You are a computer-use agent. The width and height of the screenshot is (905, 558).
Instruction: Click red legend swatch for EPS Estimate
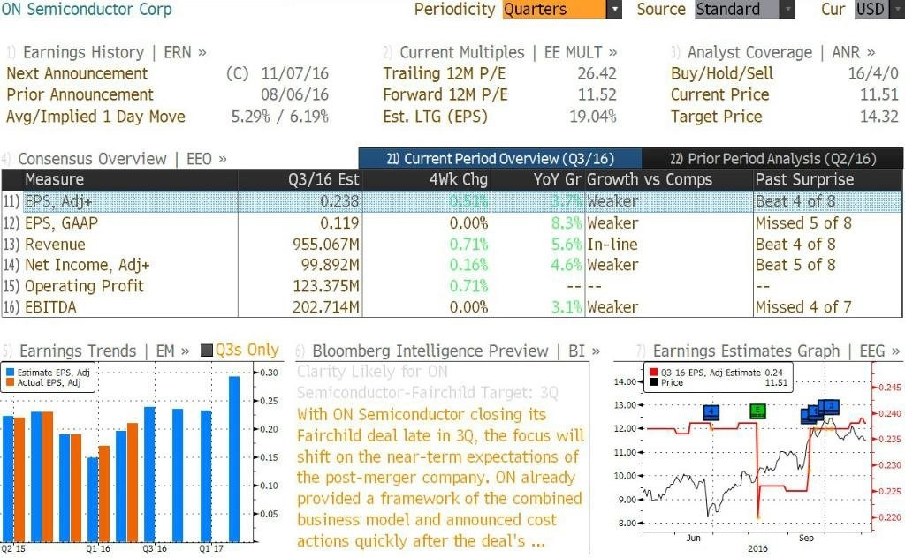click(x=653, y=373)
